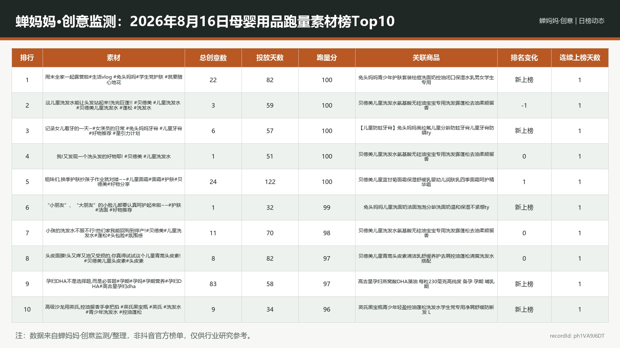This screenshot has height=348, width=620.
Task: Click rank change -1 in row 2
Action: click(524, 105)
